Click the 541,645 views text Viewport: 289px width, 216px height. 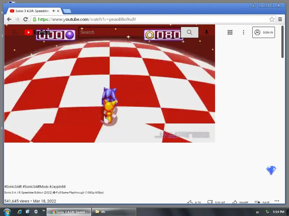[17, 201]
